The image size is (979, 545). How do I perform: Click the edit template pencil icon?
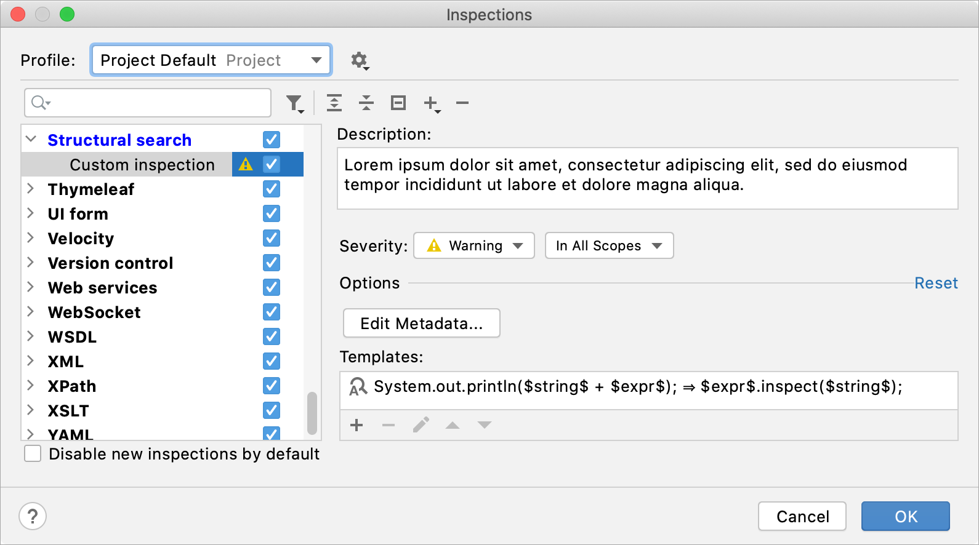point(421,425)
